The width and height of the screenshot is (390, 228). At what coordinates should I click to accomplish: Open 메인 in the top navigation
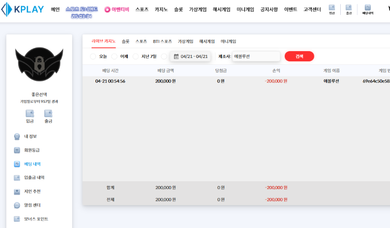click(x=55, y=9)
